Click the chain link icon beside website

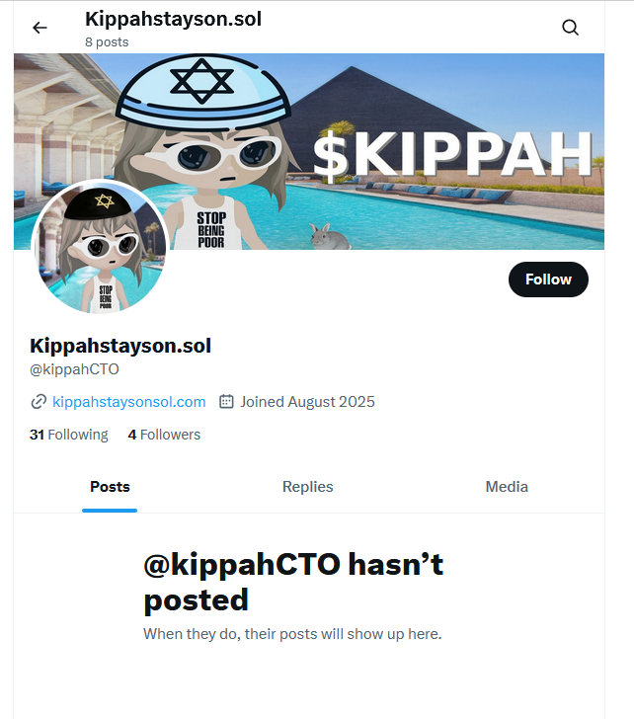point(39,402)
